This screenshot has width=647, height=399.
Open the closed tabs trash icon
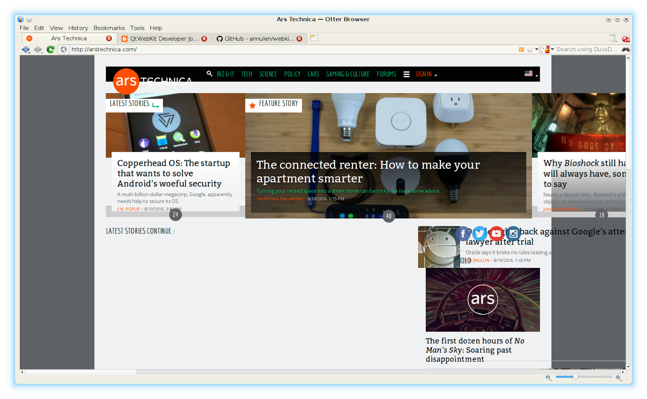[x=613, y=38]
